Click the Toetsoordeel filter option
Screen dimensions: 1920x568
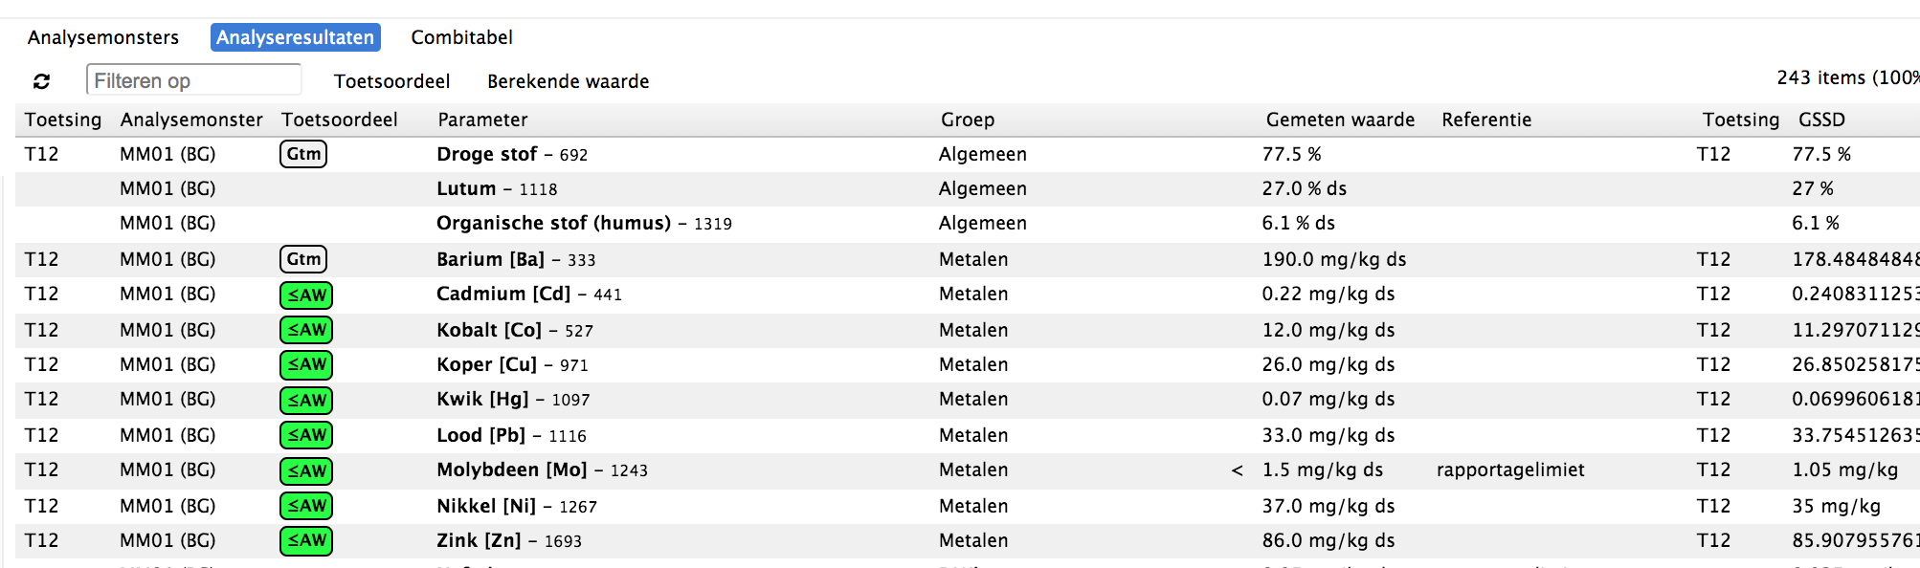[x=391, y=81]
